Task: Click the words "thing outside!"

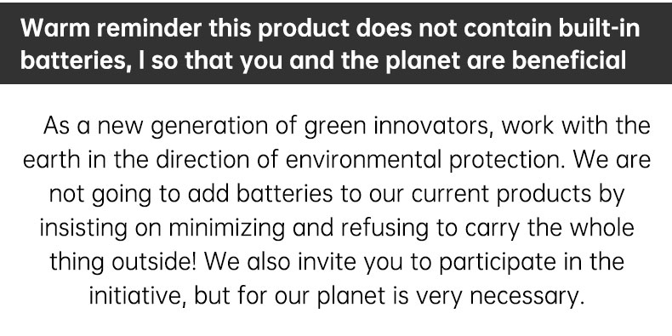Action: (123, 261)
